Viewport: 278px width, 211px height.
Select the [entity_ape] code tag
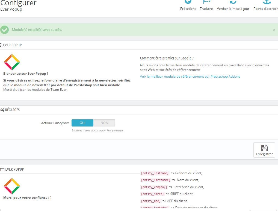(151, 201)
